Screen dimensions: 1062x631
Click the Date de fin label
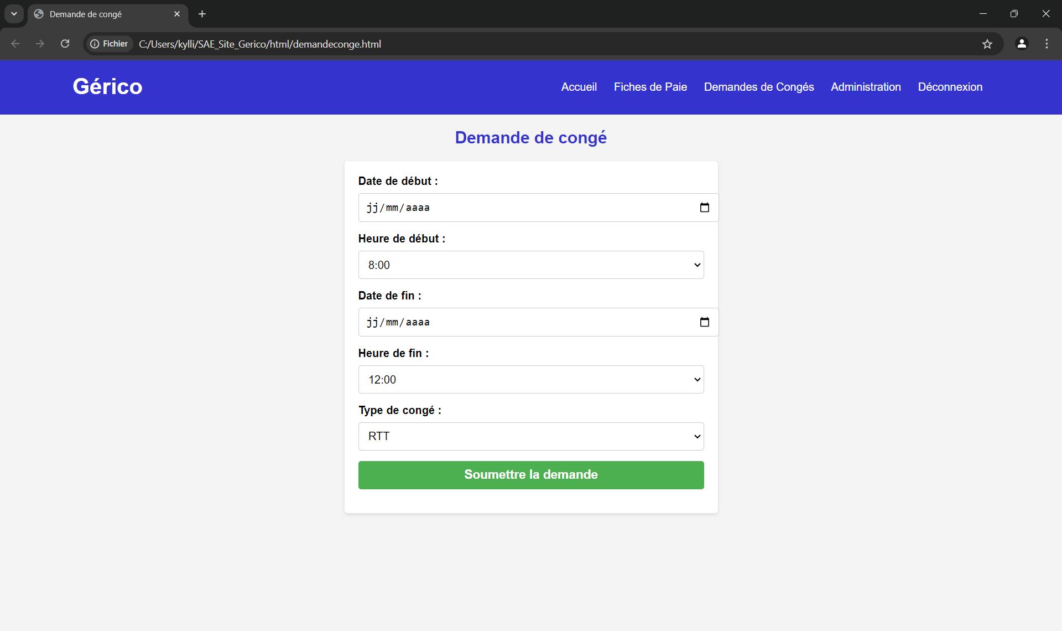(x=389, y=296)
